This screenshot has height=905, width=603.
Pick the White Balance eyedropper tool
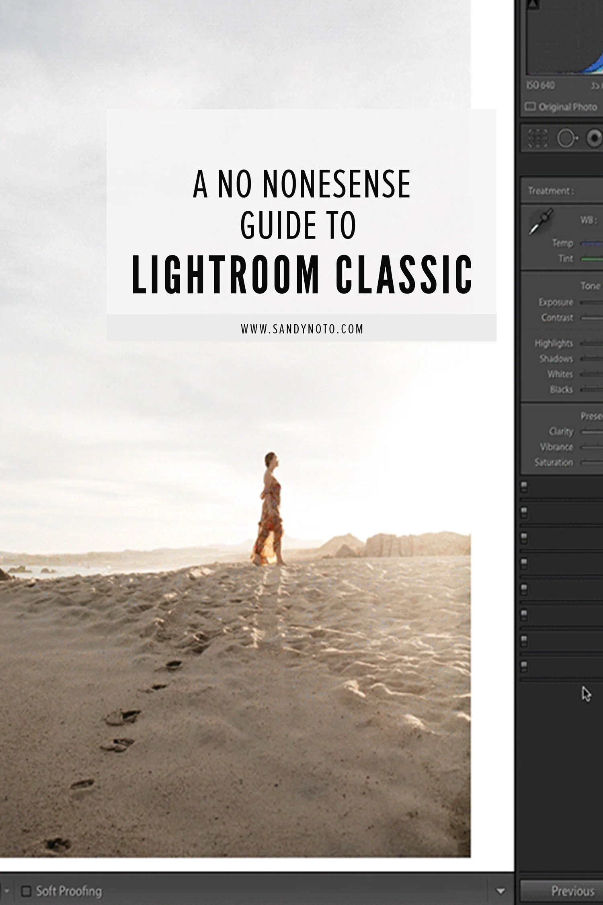[x=541, y=222]
